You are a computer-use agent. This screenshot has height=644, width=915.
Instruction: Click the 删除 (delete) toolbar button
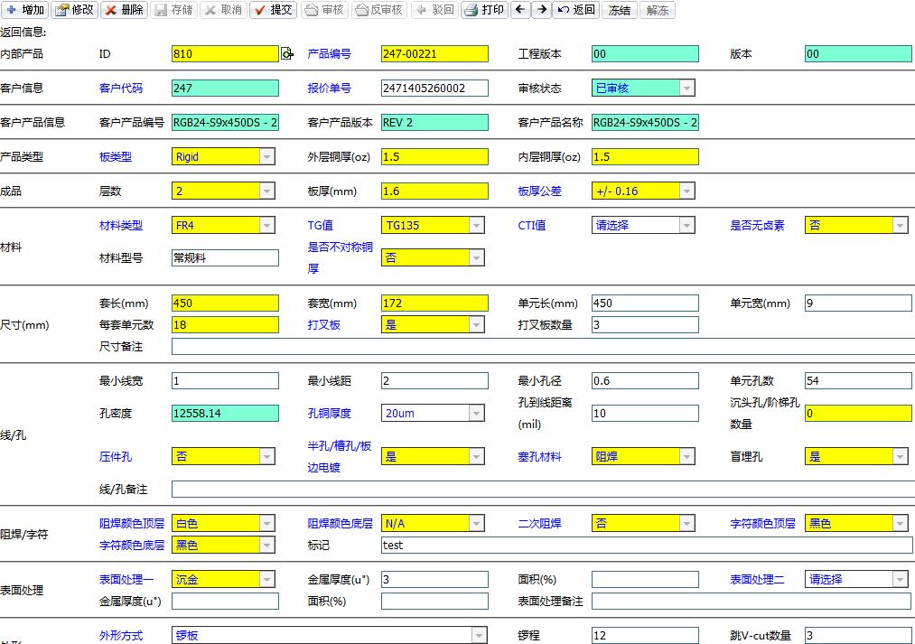(x=125, y=10)
